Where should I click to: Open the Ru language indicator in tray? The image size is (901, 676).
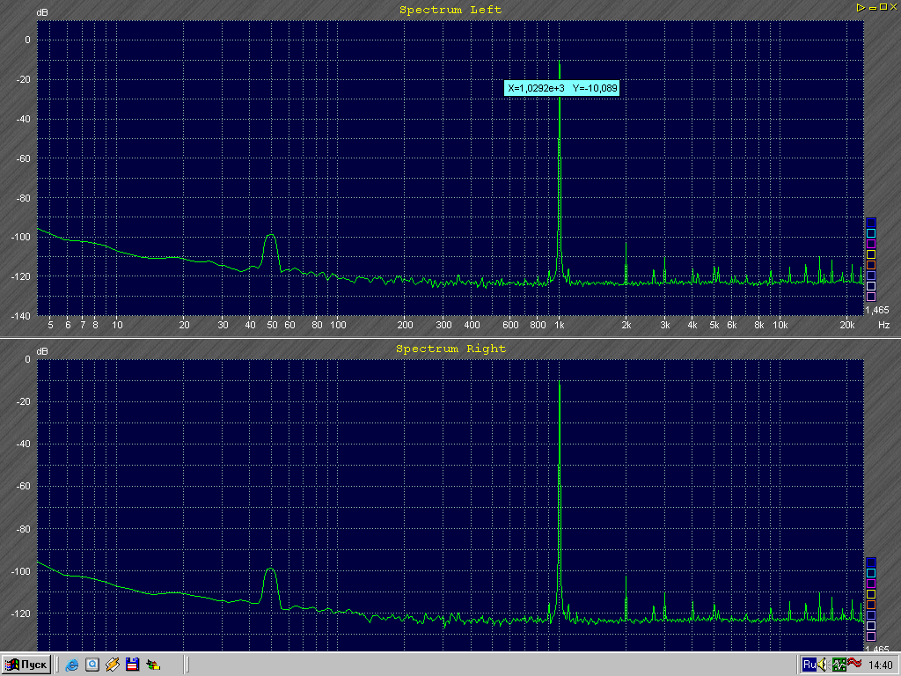click(x=809, y=665)
